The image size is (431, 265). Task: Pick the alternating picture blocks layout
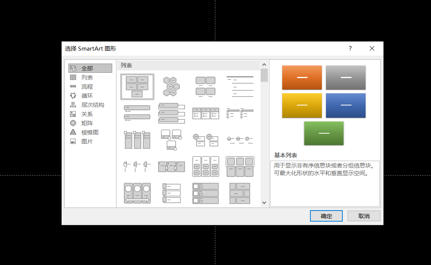pos(240,193)
